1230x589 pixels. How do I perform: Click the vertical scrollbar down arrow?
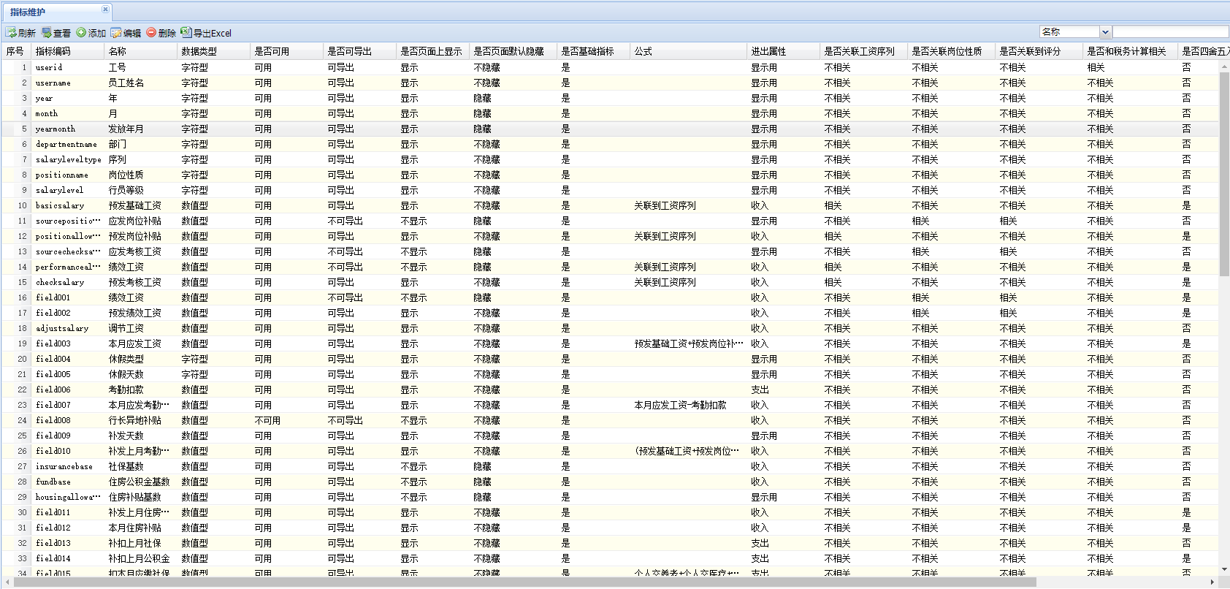pyautogui.click(x=1224, y=569)
